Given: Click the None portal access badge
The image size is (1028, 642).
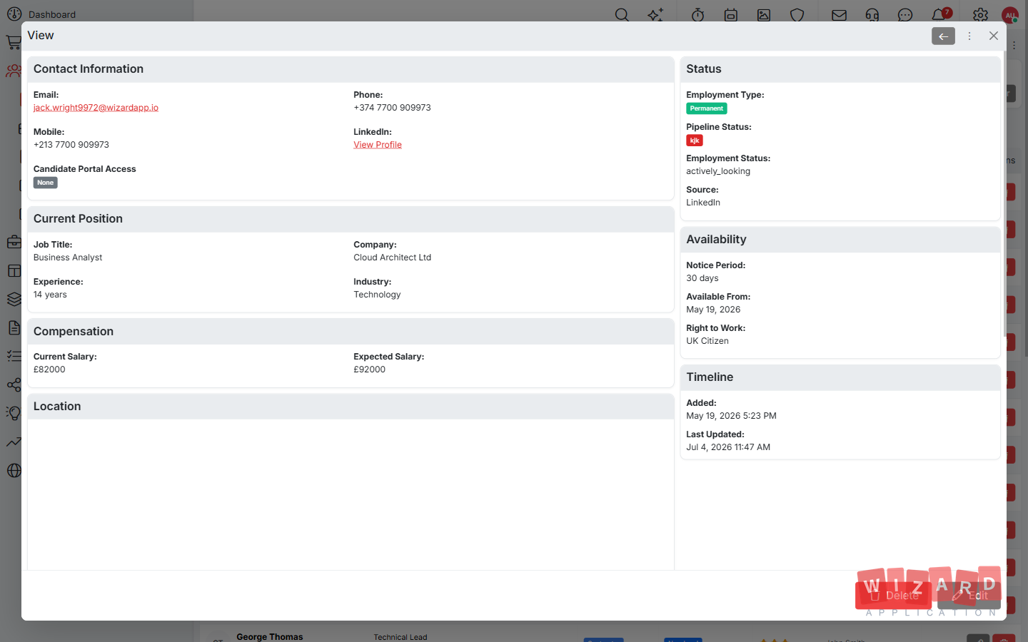Looking at the screenshot, I should (45, 183).
